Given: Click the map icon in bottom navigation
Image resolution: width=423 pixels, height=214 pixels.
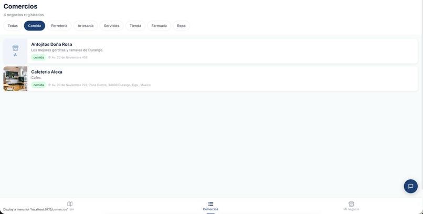Looking at the screenshot, I should pyautogui.click(x=70, y=203).
